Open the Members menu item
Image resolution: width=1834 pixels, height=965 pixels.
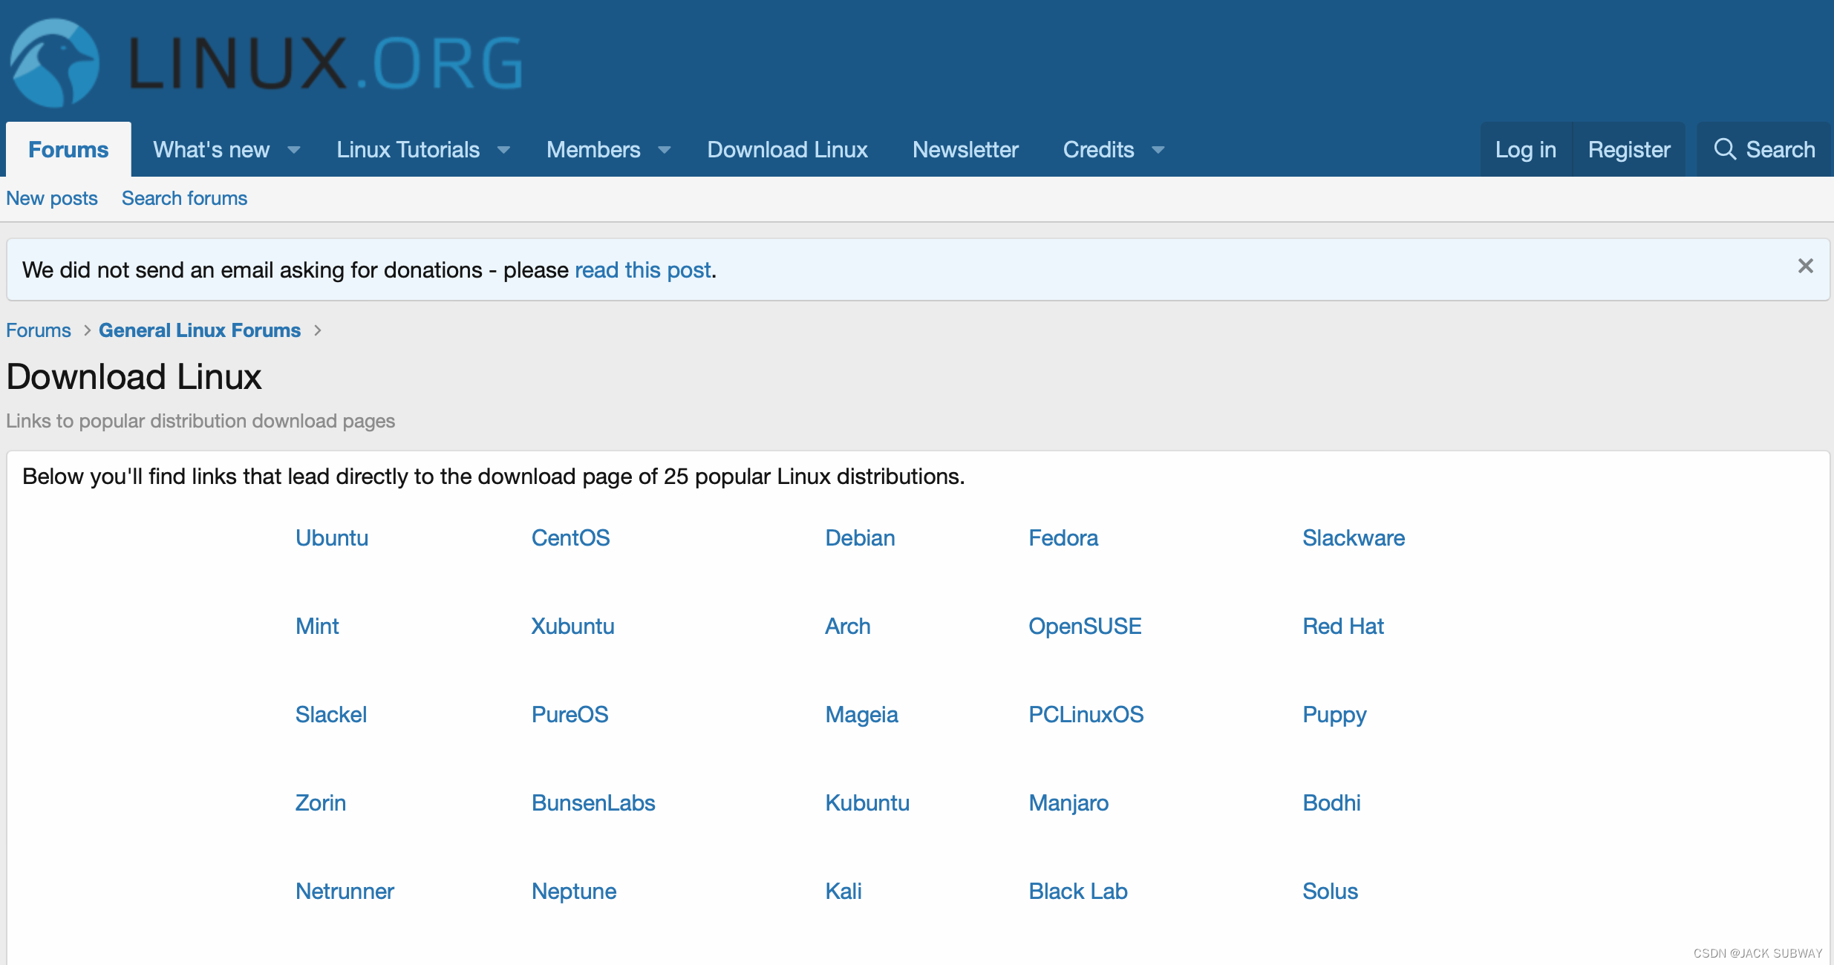(x=593, y=150)
